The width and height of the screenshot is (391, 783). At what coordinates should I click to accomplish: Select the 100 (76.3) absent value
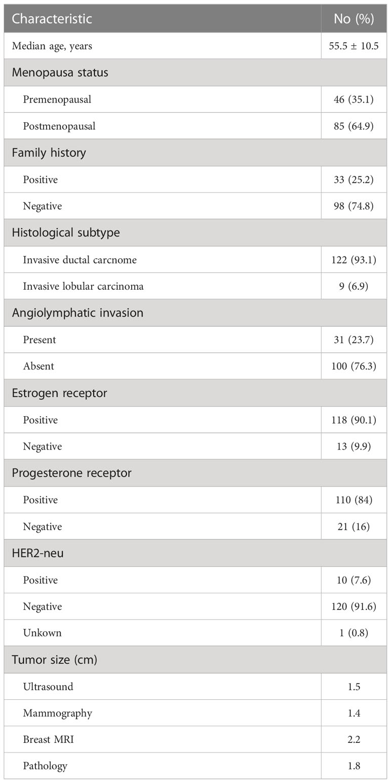354,366
